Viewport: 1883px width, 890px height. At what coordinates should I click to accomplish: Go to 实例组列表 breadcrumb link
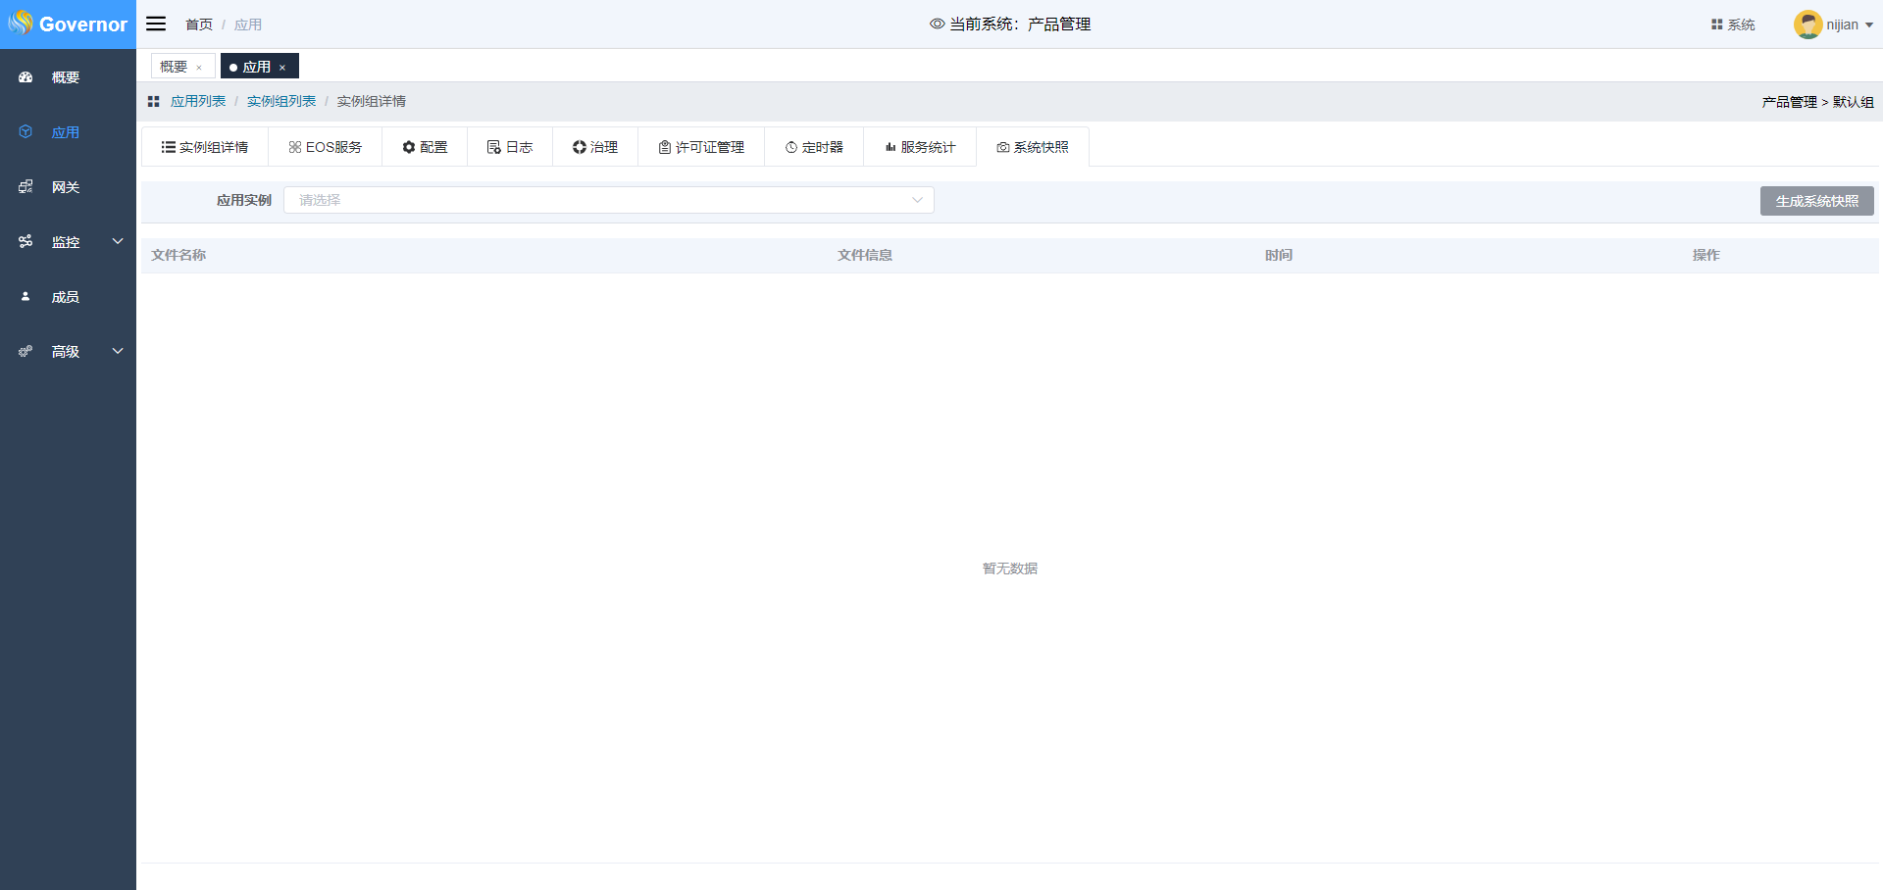281,102
